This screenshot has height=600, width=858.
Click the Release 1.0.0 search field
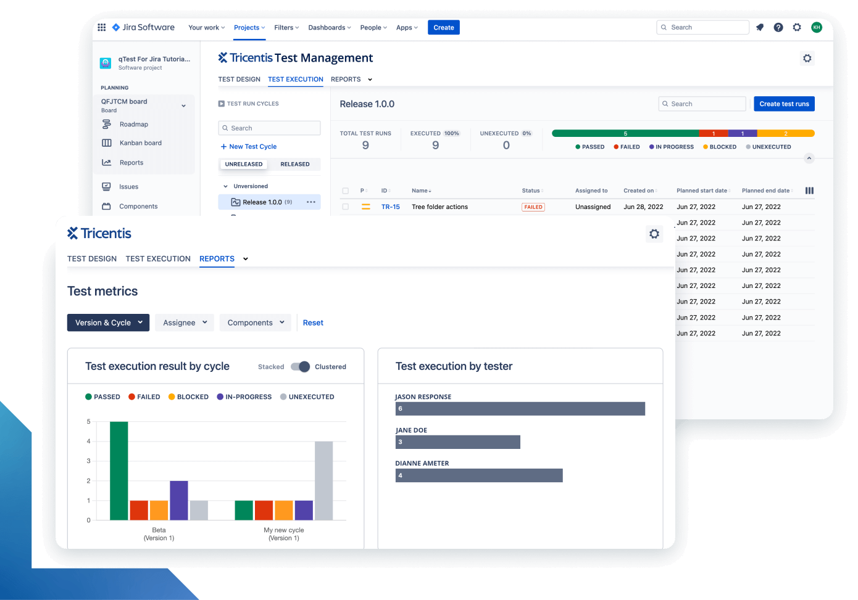tap(702, 104)
